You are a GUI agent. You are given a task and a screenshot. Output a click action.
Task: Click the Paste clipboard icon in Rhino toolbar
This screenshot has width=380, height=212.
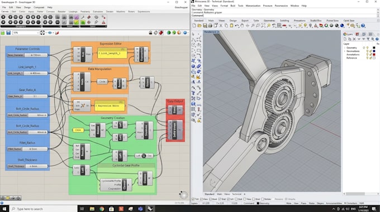[231, 26]
